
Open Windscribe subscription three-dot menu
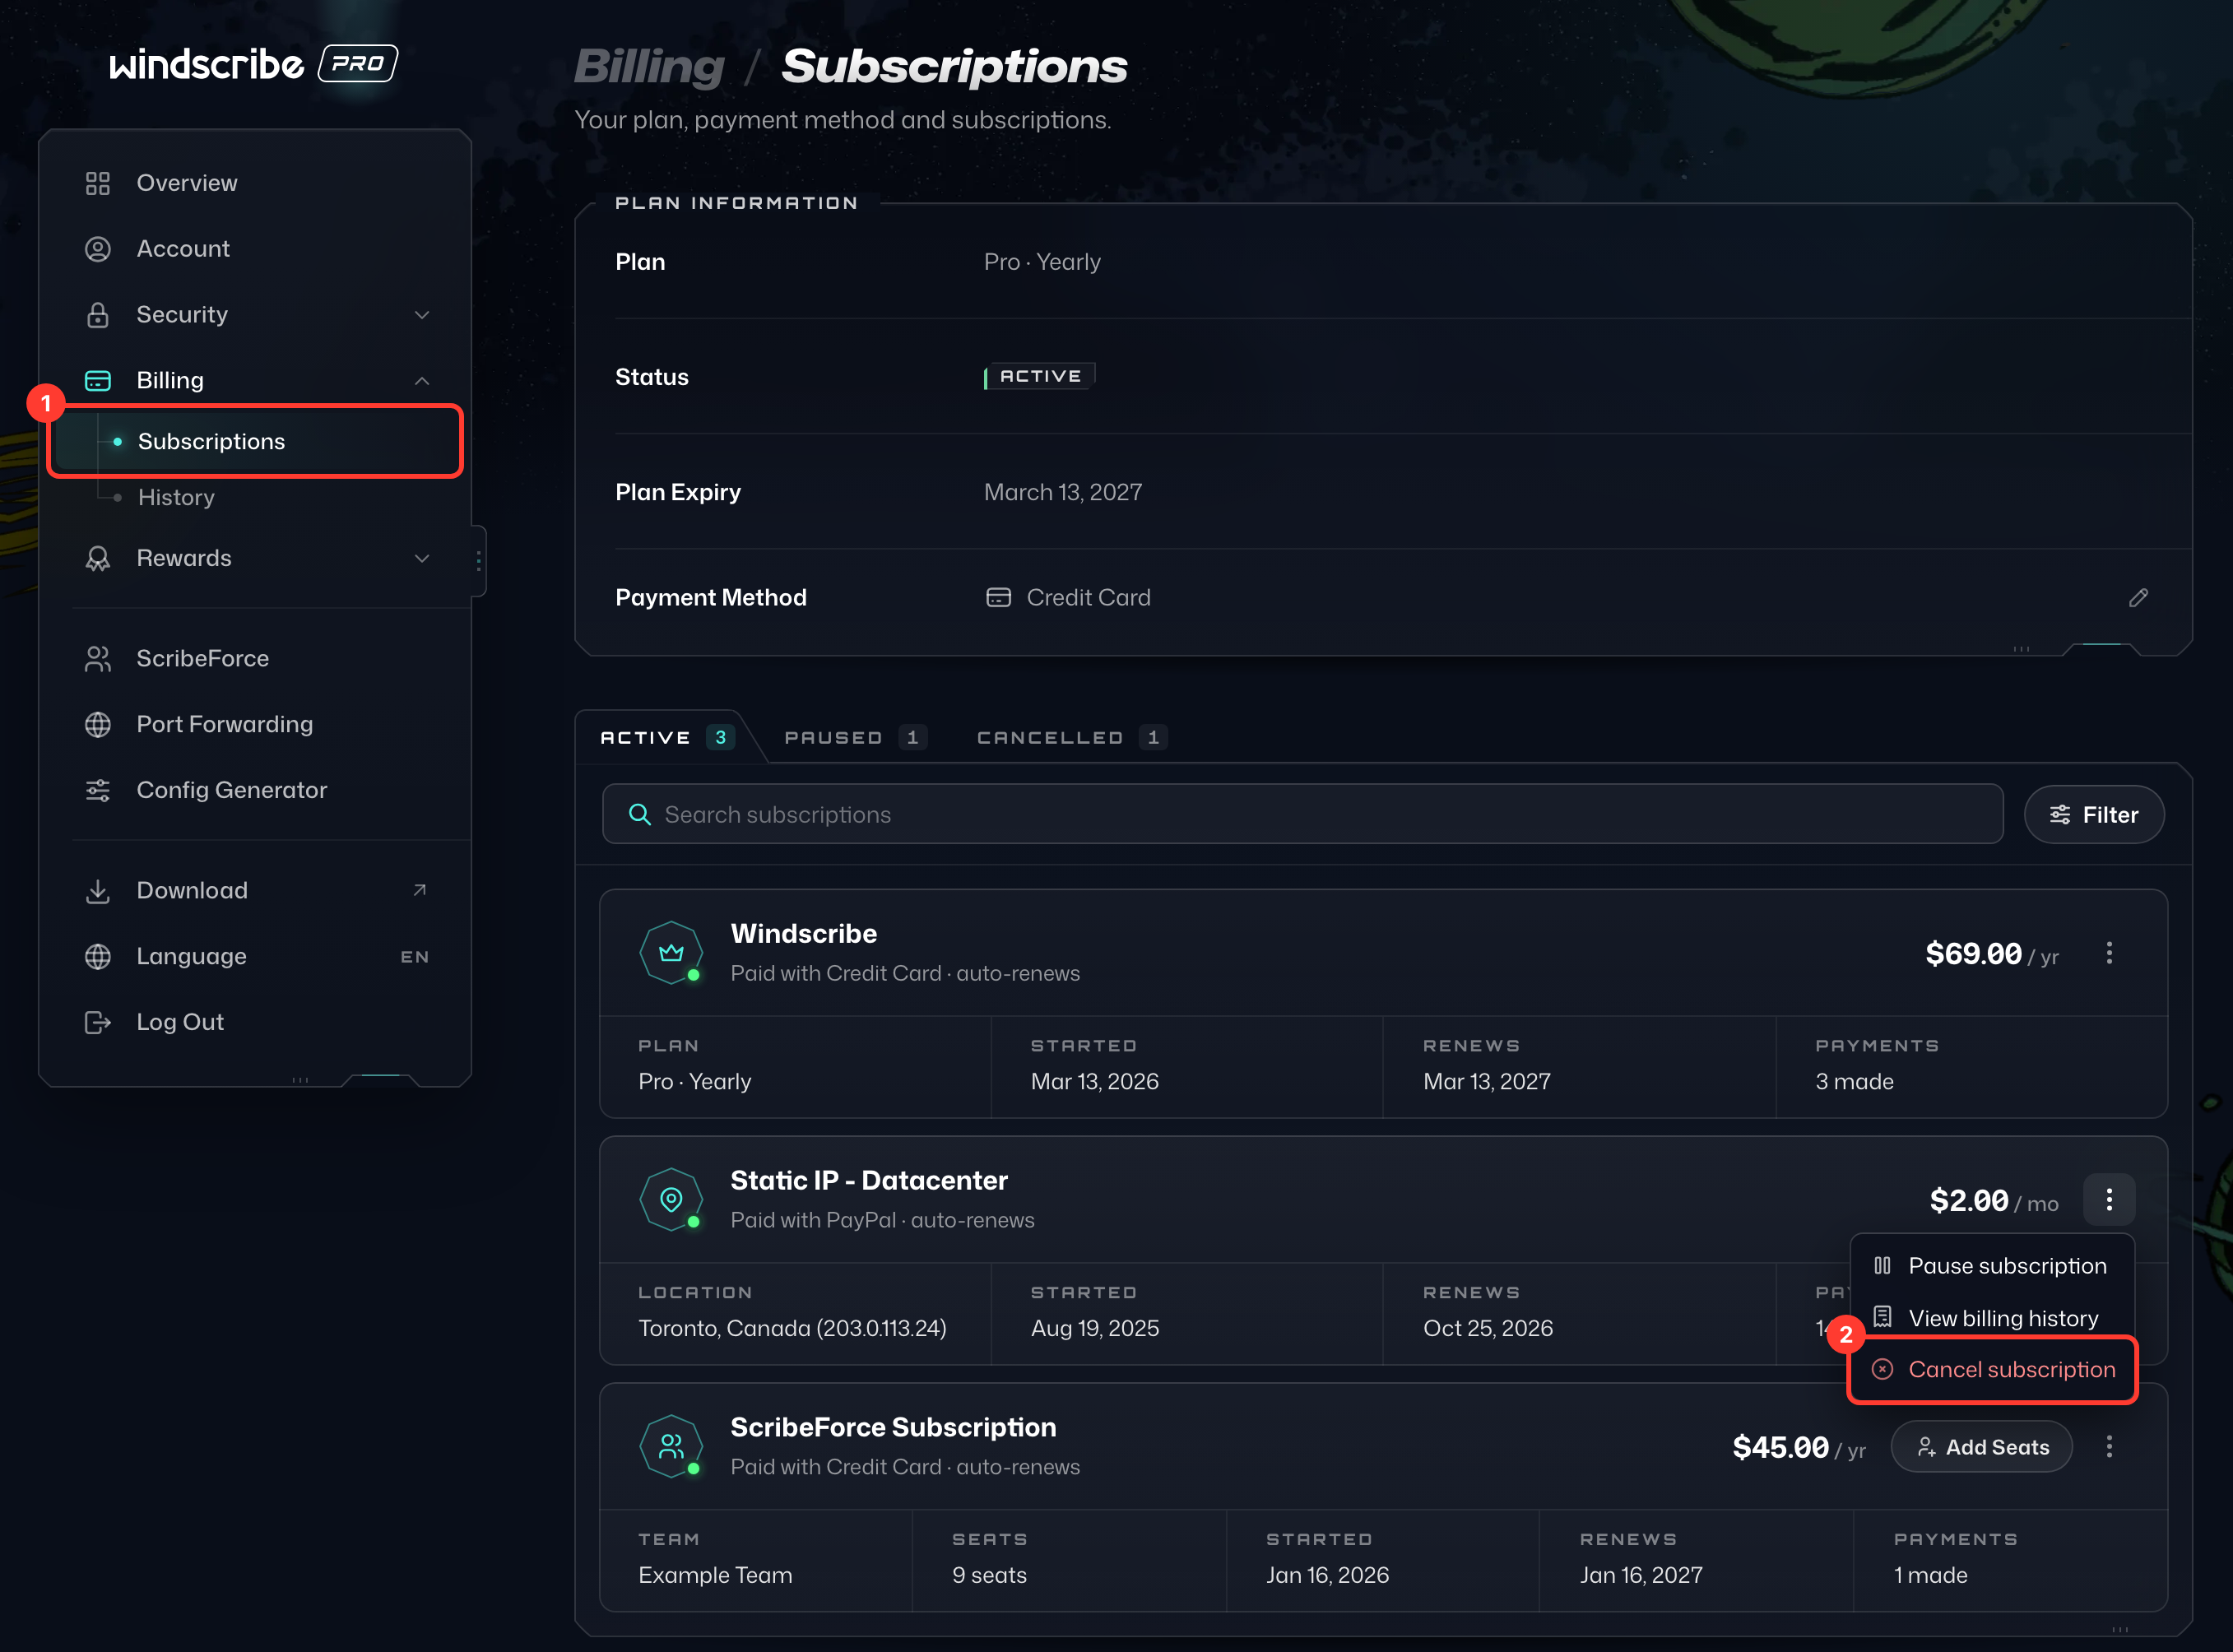(x=2109, y=953)
